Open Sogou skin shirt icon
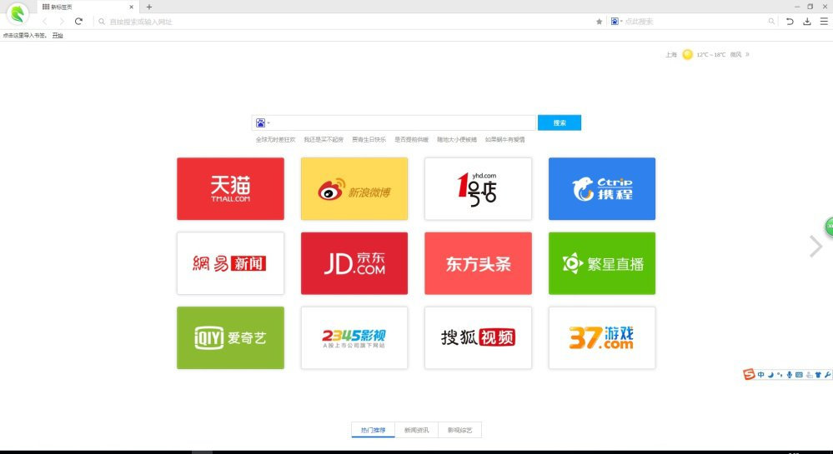Viewport: 833px width, 454px height. (818, 375)
